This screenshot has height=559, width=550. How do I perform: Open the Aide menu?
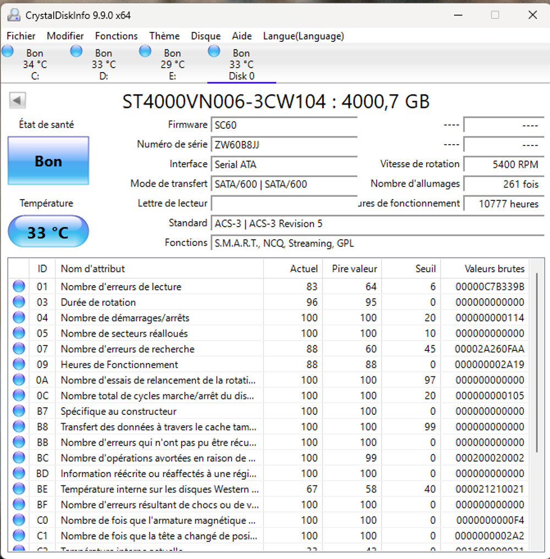(x=242, y=36)
